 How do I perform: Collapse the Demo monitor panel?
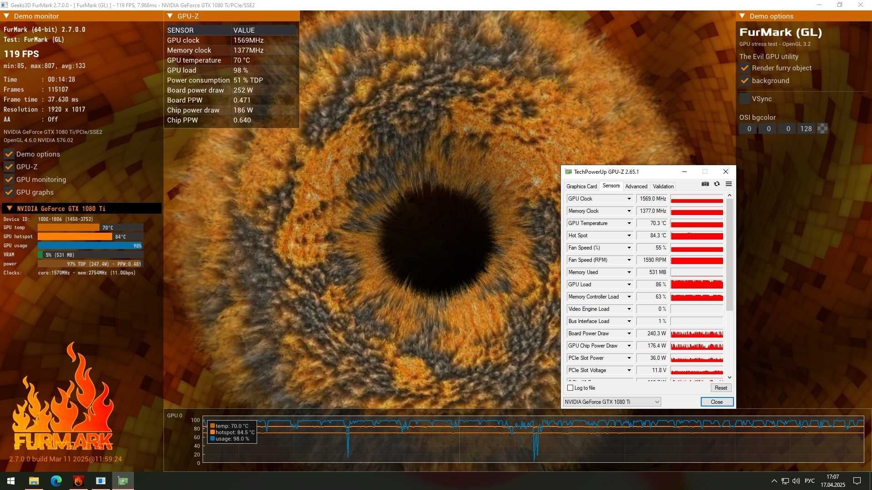pos(6,16)
